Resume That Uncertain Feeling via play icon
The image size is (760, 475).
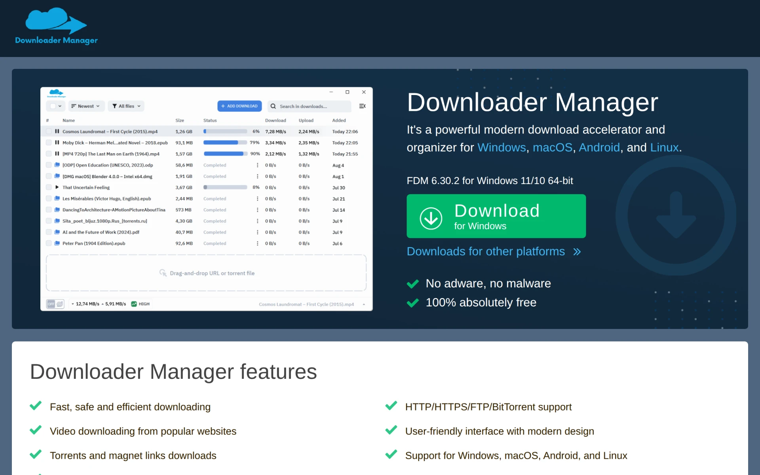point(57,187)
